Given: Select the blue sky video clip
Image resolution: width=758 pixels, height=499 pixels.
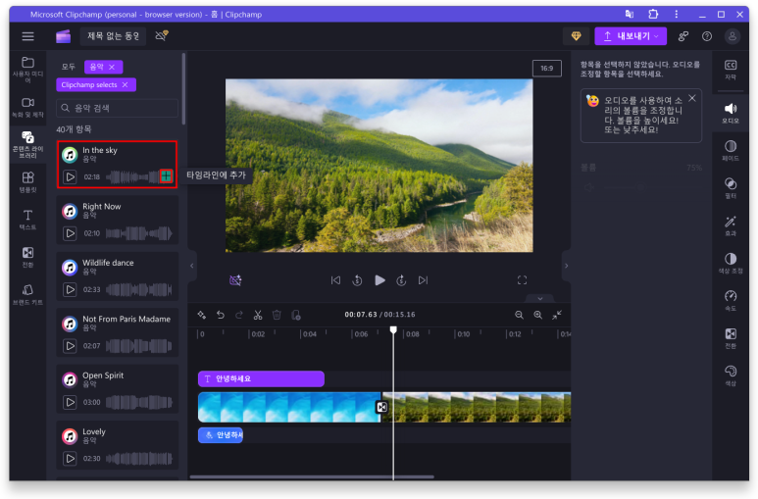Looking at the screenshot, I should 289,407.
